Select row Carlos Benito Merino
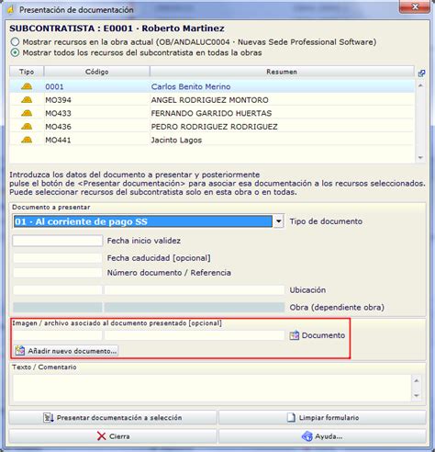This screenshot has width=435, height=452. (x=212, y=86)
